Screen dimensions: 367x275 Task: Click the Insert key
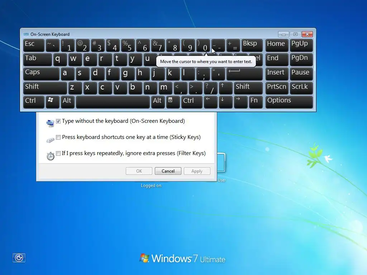coord(277,74)
